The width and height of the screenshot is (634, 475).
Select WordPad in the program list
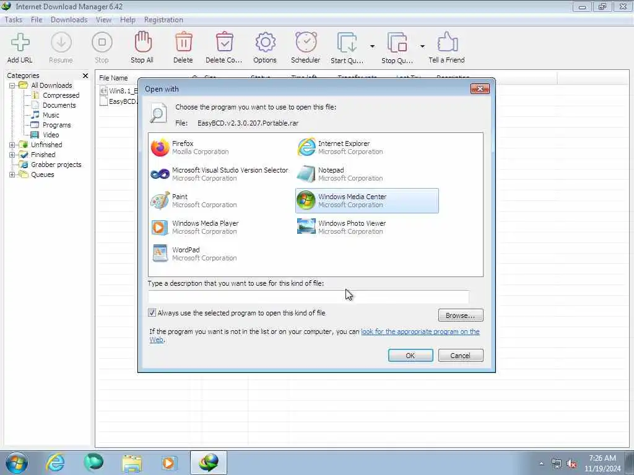coord(194,254)
